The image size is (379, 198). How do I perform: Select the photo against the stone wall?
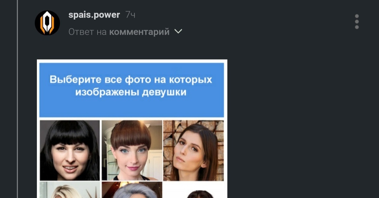point(194,150)
